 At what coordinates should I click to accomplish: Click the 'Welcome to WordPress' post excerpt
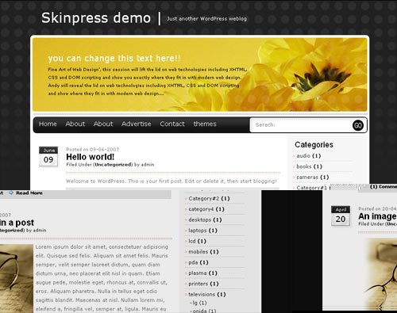172,181
